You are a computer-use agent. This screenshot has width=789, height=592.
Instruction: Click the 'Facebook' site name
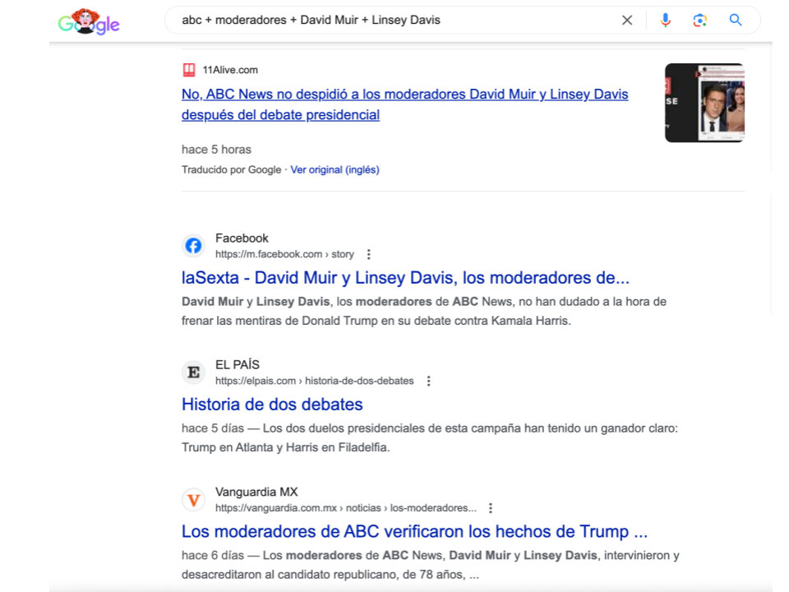[x=242, y=238]
